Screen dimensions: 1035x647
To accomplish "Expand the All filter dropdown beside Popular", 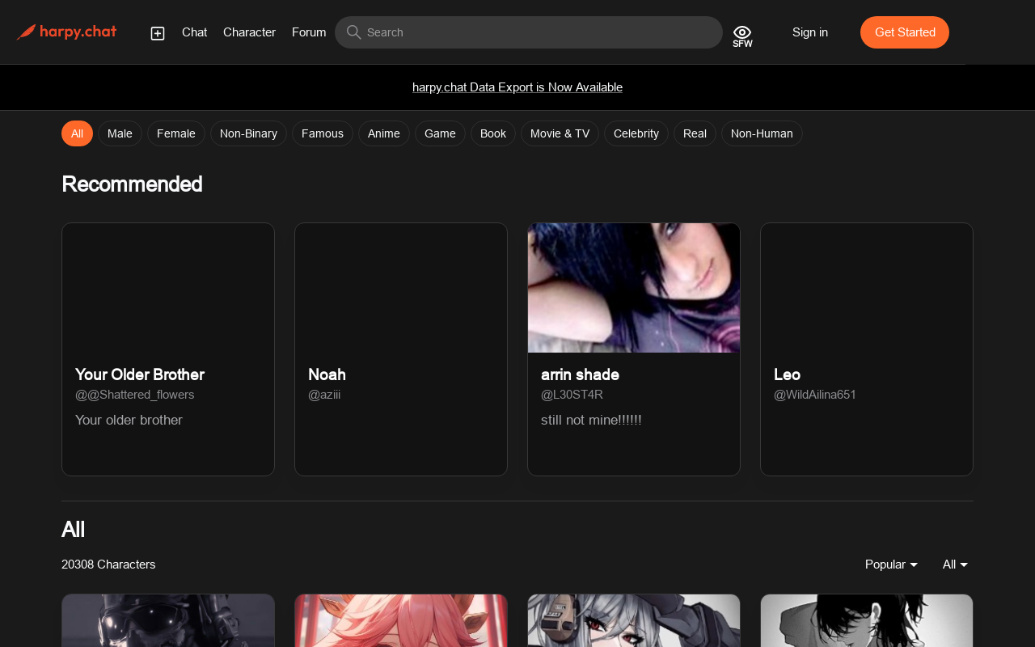I will click(955, 565).
